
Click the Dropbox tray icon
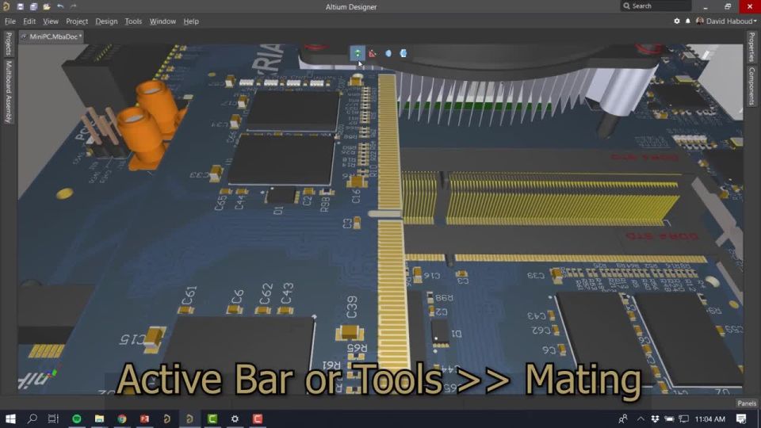click(655, 418)
